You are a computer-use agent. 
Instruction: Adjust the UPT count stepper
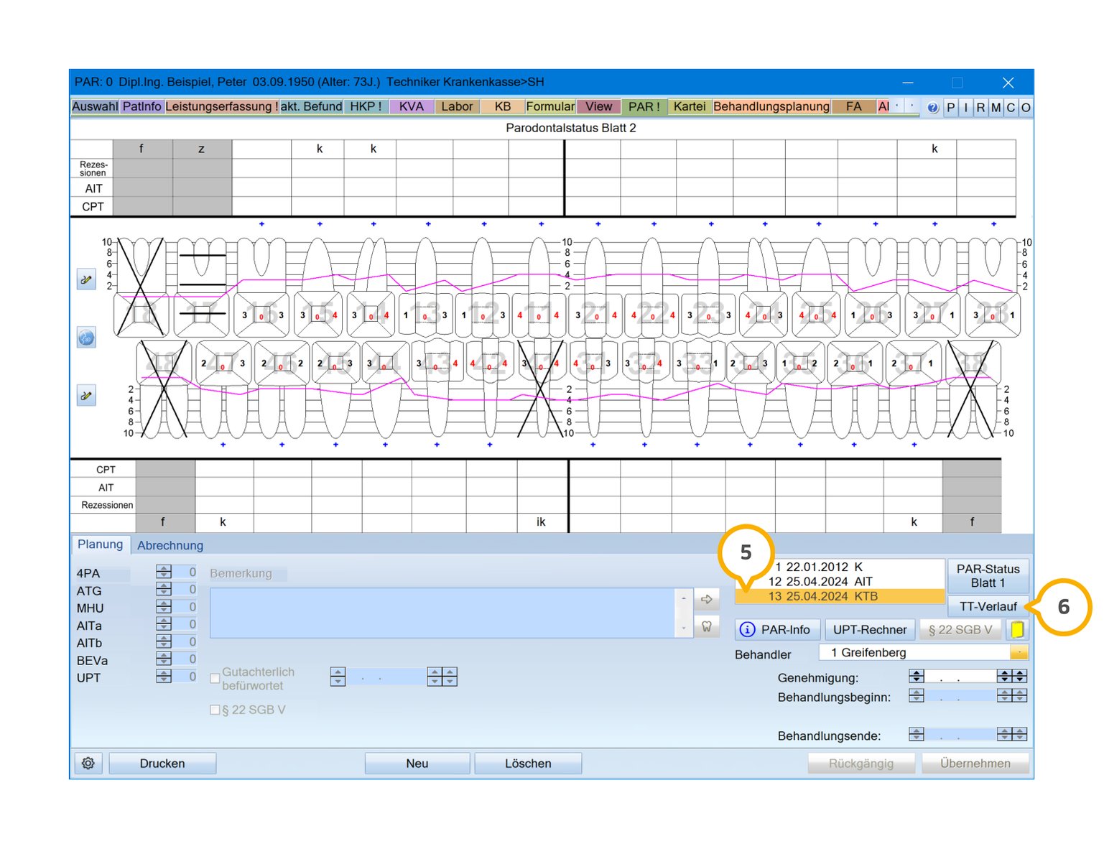pos(164,677)
